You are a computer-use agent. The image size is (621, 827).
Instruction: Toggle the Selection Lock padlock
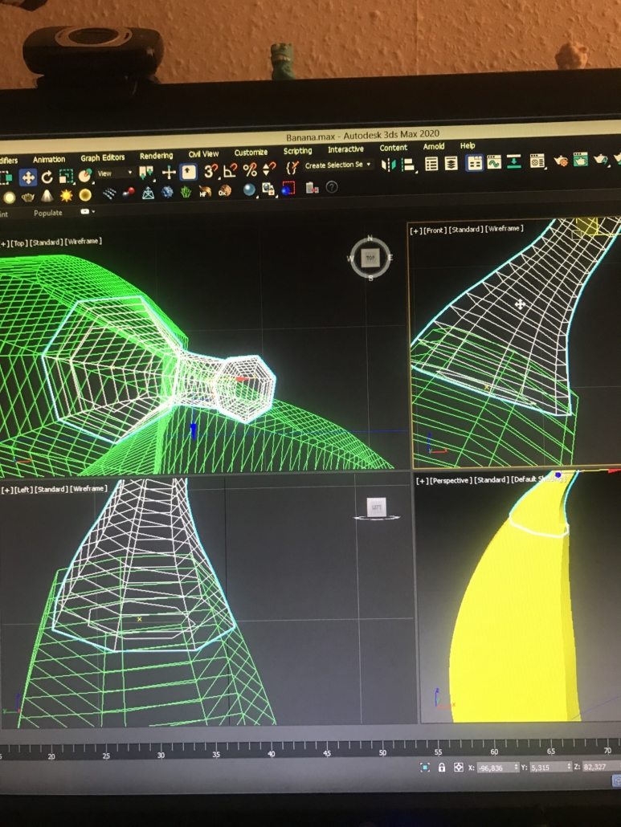point(441,768)
